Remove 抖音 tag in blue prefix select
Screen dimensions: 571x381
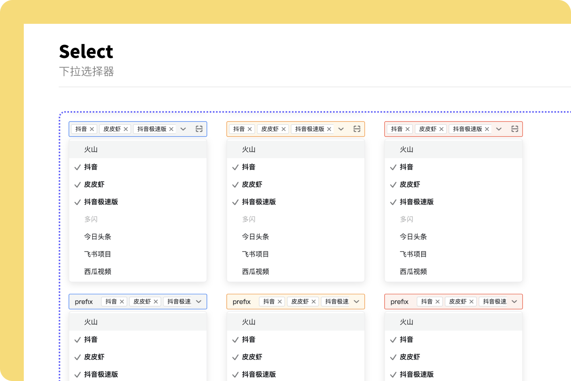pos(122,302)
